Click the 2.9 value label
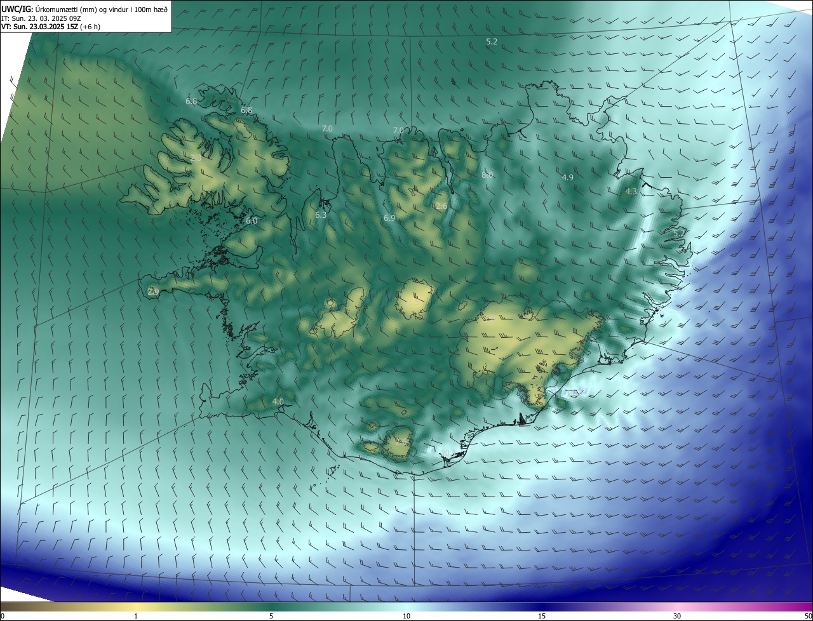813x621 pixels. (x=153, y=291)
